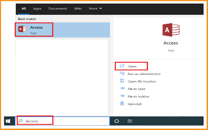
Task: Click the large Access icon in details pane
Action: tap(171, 30)
